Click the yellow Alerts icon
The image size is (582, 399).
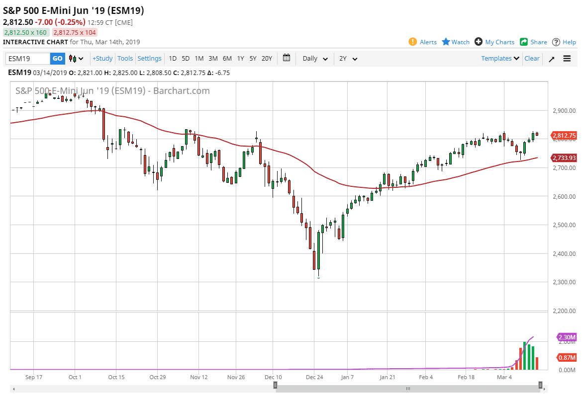413,42
